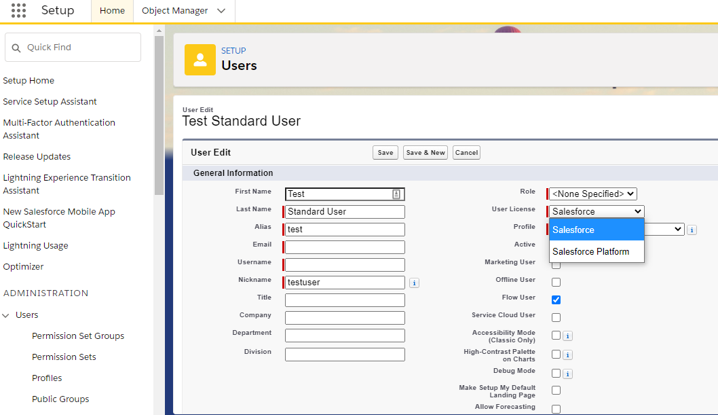The image size is (718, 415).
Task: Open Setup Home in sidebar
Action: click(29, 81)
